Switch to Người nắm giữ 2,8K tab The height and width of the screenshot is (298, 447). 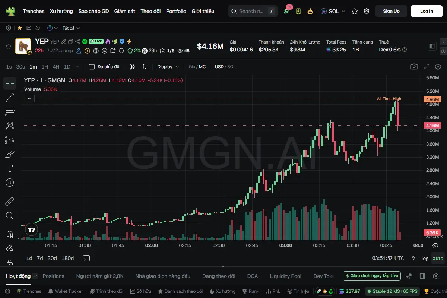[x=100, y=276]
